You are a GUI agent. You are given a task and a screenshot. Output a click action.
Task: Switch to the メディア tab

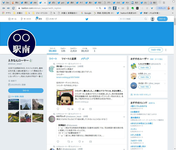tap(85, 59)
